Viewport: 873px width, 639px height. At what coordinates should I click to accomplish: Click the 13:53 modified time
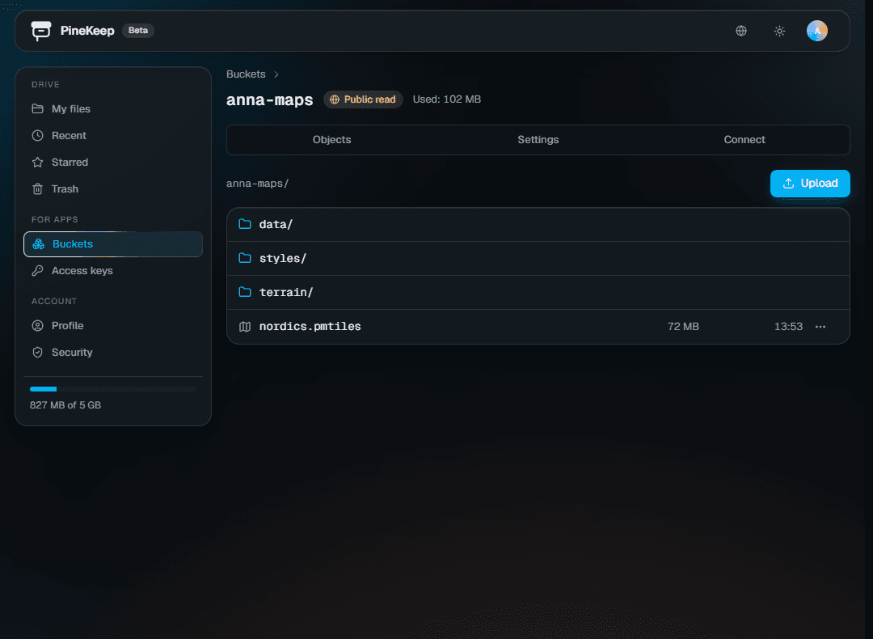pos(788,327)
